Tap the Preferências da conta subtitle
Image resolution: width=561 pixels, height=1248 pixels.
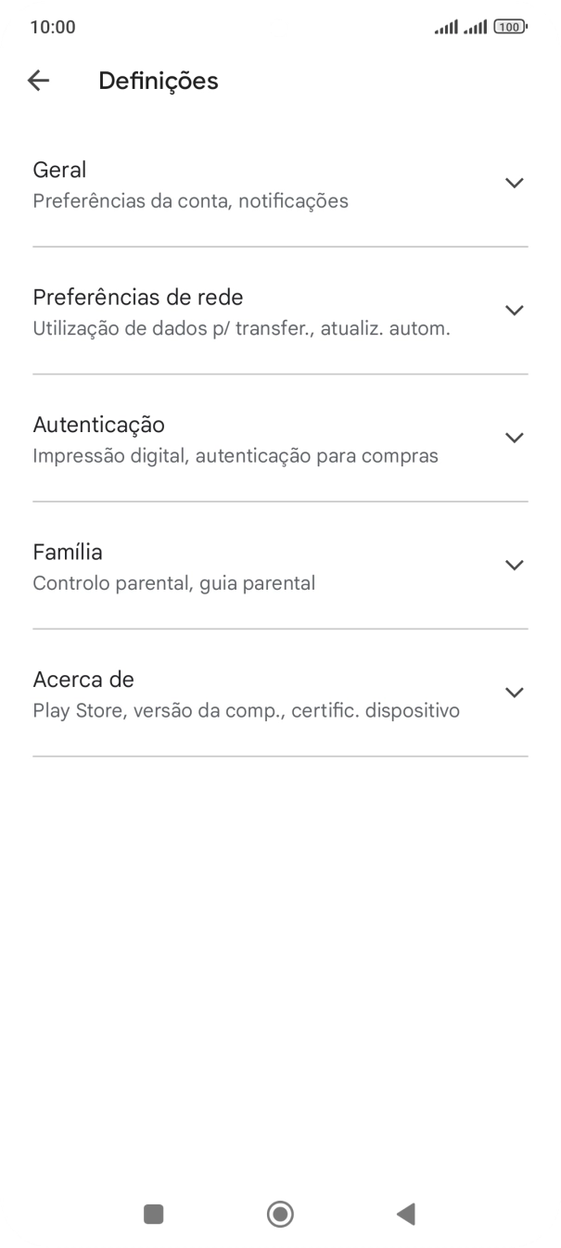tap(190, 200)
